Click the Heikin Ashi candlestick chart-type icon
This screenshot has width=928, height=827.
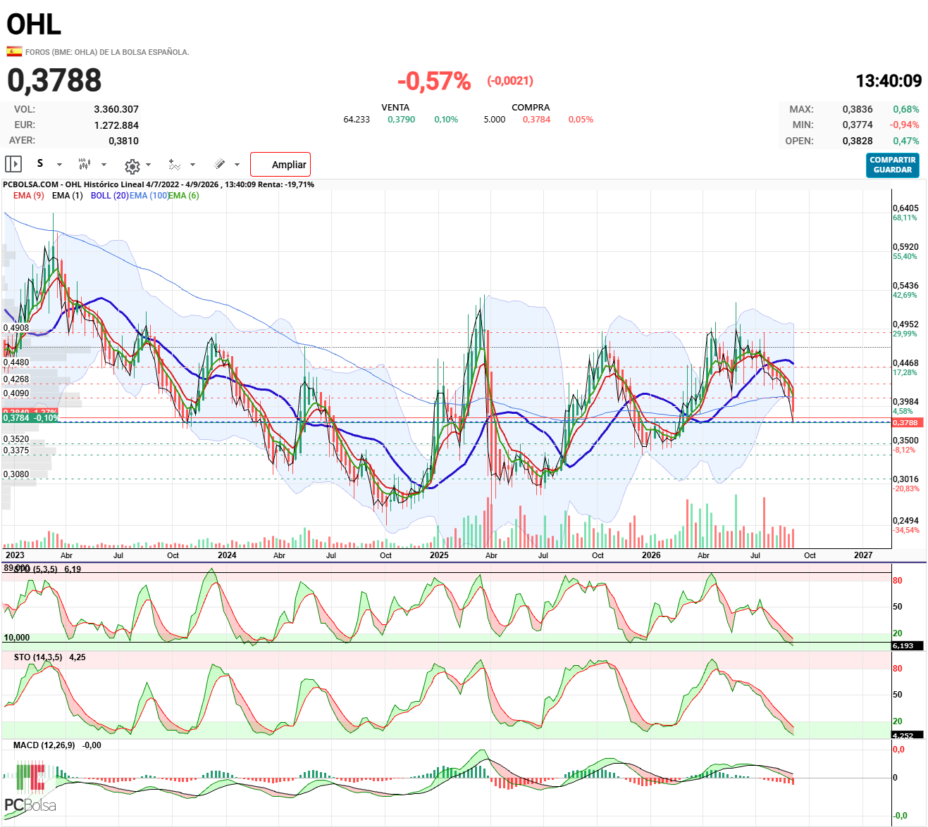pyautogui.click(x=85, y=164)
